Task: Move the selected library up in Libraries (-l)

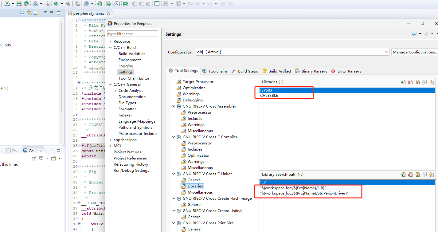Action: pos(424,82)
